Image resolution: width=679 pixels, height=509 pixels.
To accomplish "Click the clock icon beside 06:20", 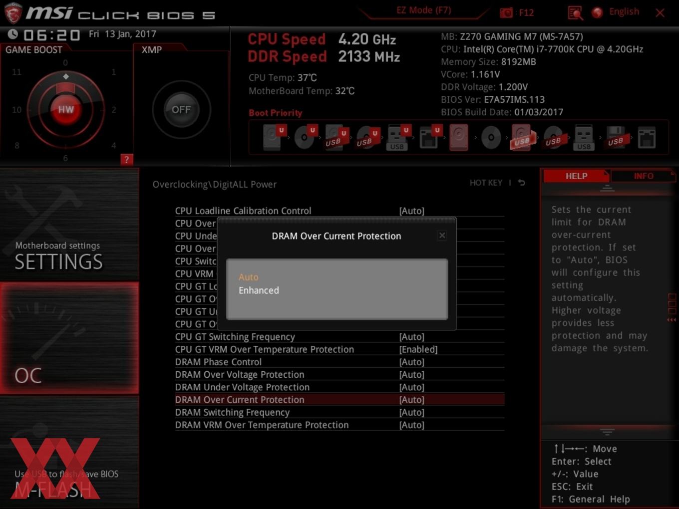I will click(x=13, y=34).
